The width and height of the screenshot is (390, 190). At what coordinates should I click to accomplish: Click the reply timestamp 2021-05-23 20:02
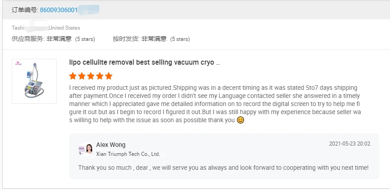tap(350, 144)
